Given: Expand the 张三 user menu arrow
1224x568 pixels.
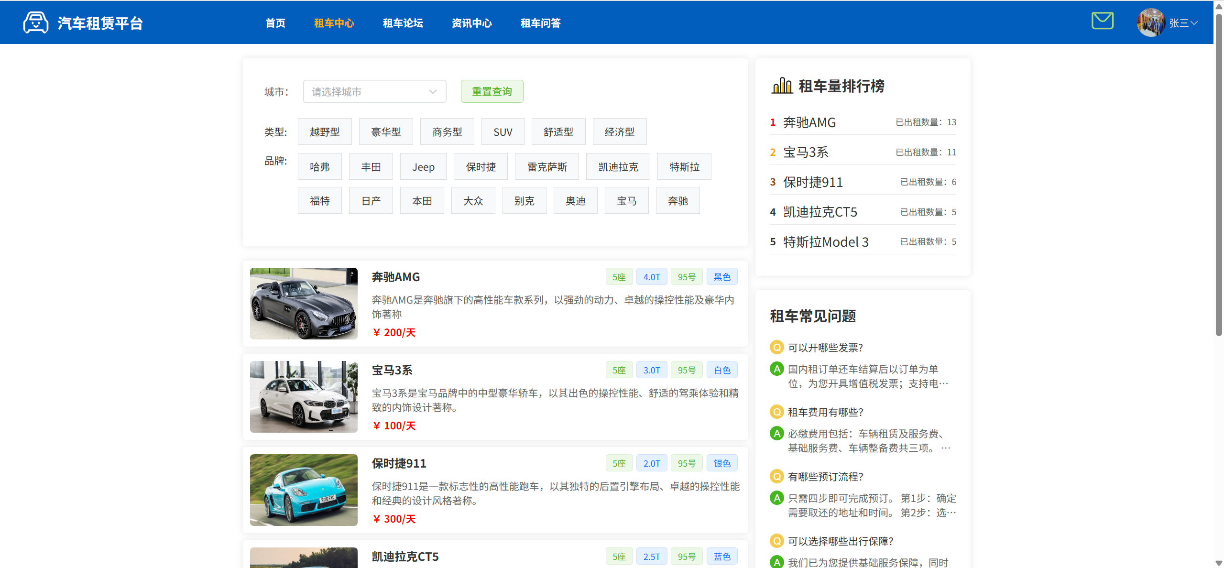Looking at the screenshot, I should pos(1194,23).
